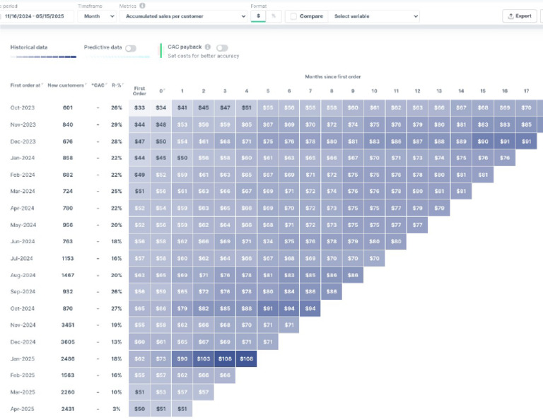
Task: Select the Dec-2024 cohort row label
Action: click(23, 342)
